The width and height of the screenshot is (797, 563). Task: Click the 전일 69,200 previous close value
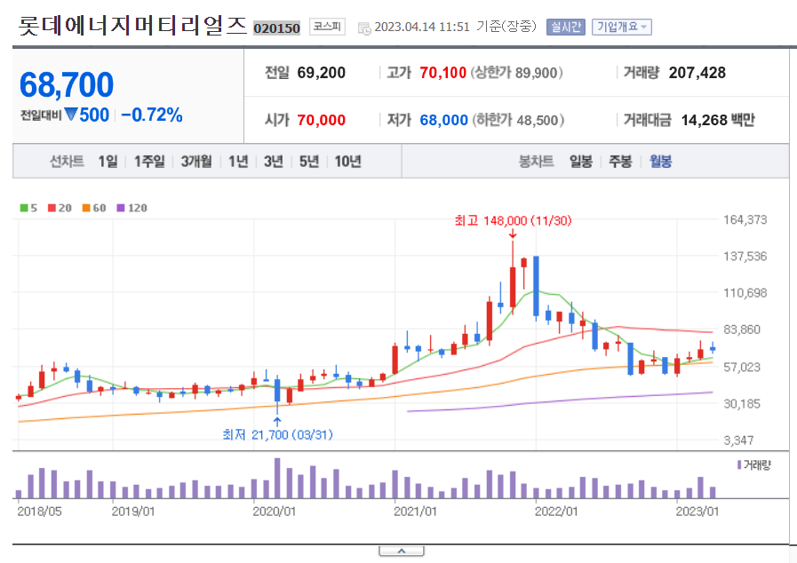click(322, 73)
